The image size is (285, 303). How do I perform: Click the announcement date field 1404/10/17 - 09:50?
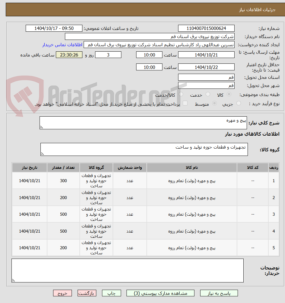[x=54, y=28]
